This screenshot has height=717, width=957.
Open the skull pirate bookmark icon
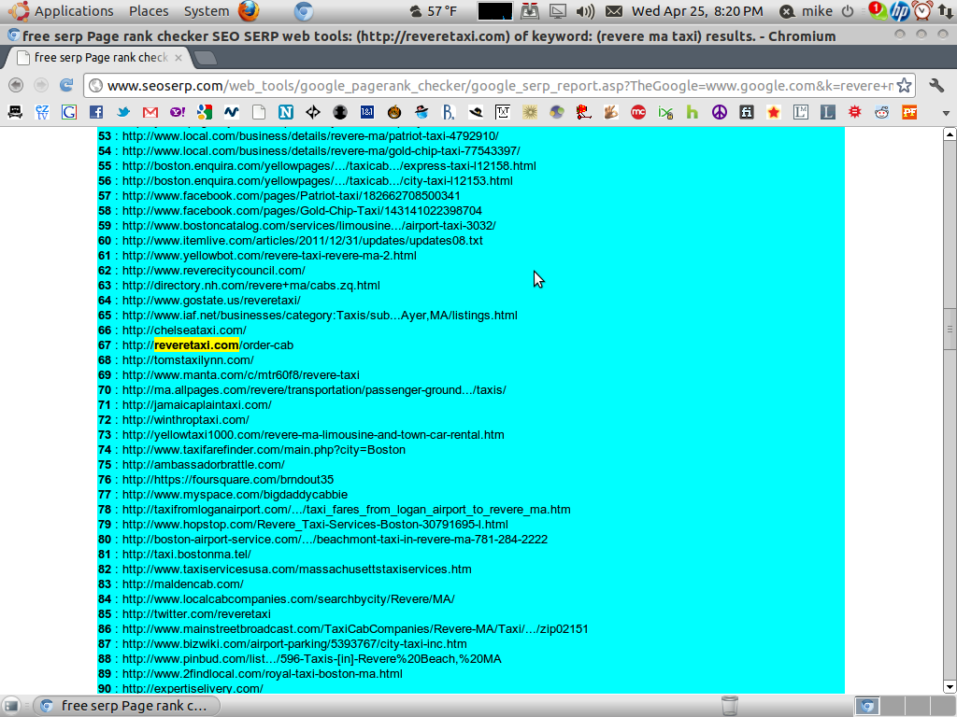point(15,112)
